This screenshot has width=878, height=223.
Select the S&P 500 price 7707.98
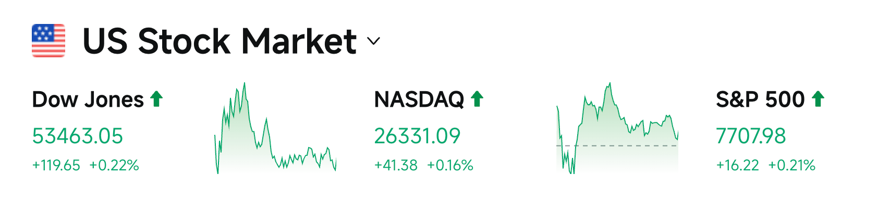tap(751, 136)
